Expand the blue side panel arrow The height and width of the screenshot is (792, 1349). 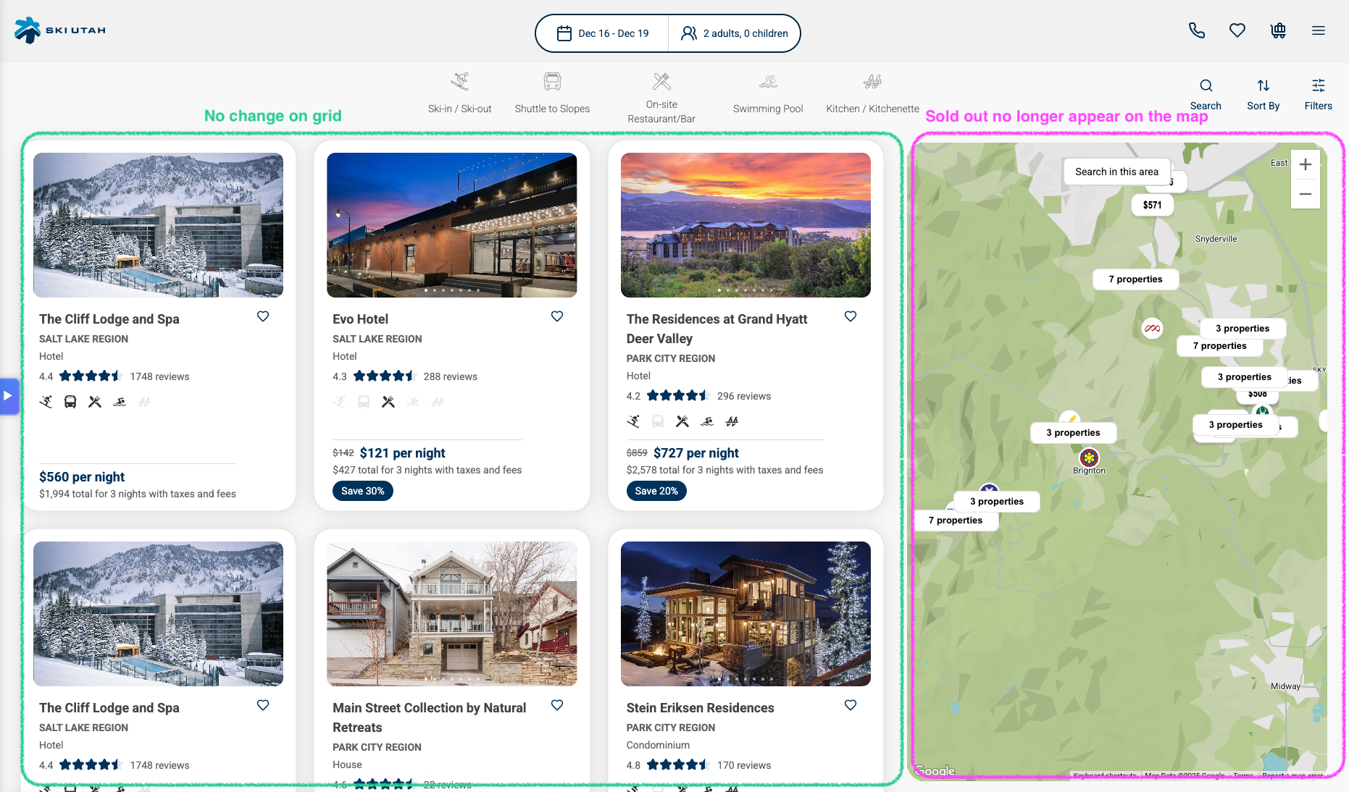(9, 396)
